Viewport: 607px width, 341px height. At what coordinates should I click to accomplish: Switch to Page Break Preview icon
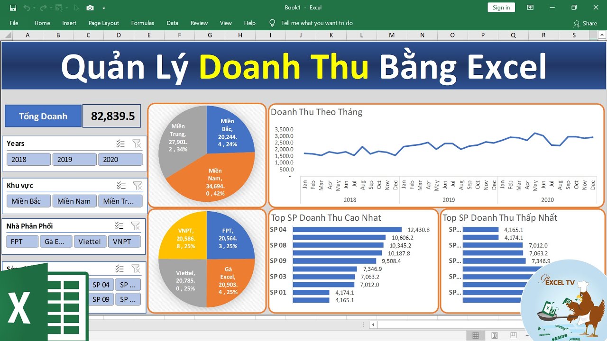(514, 336)
